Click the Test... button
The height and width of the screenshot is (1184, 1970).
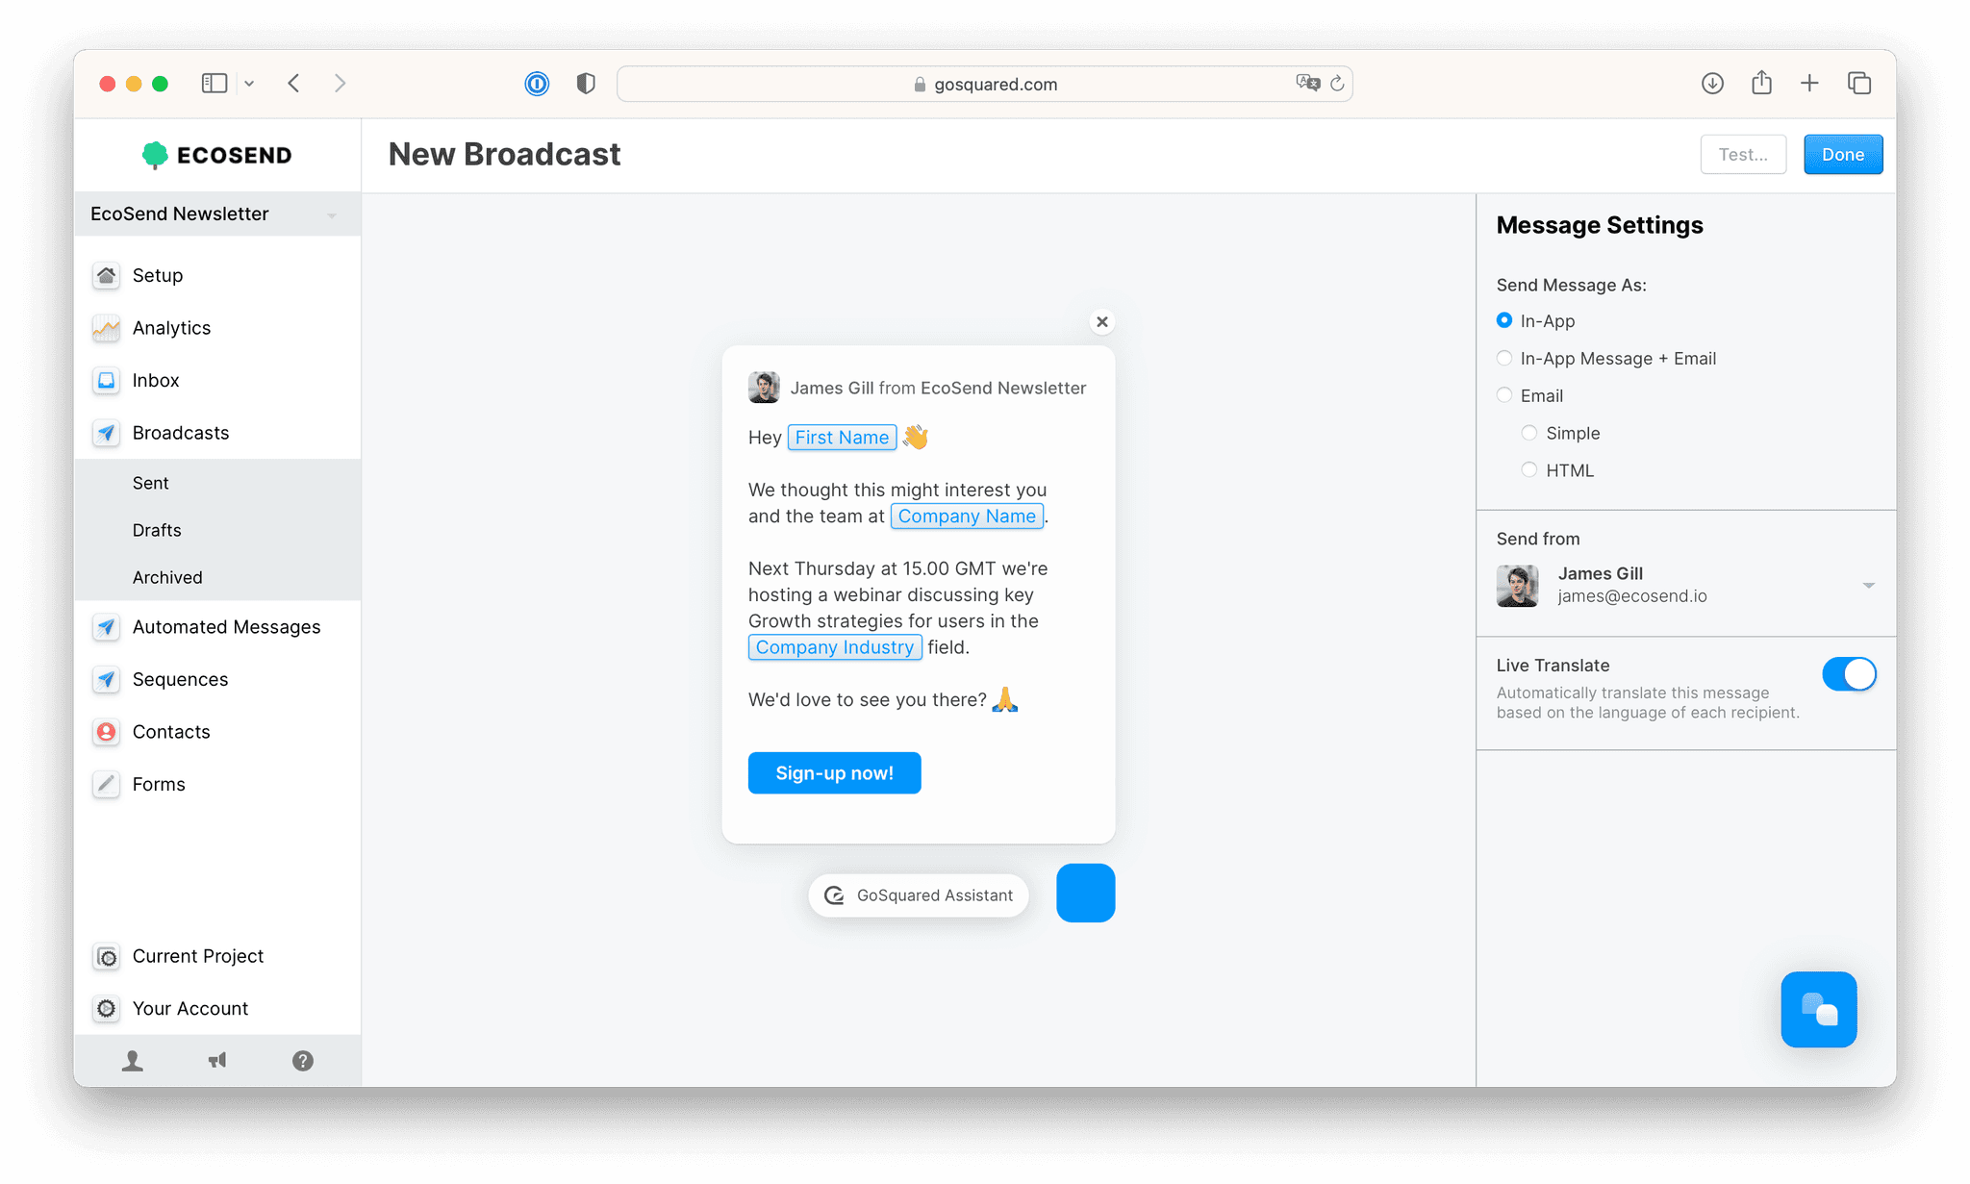(1743, 155)
